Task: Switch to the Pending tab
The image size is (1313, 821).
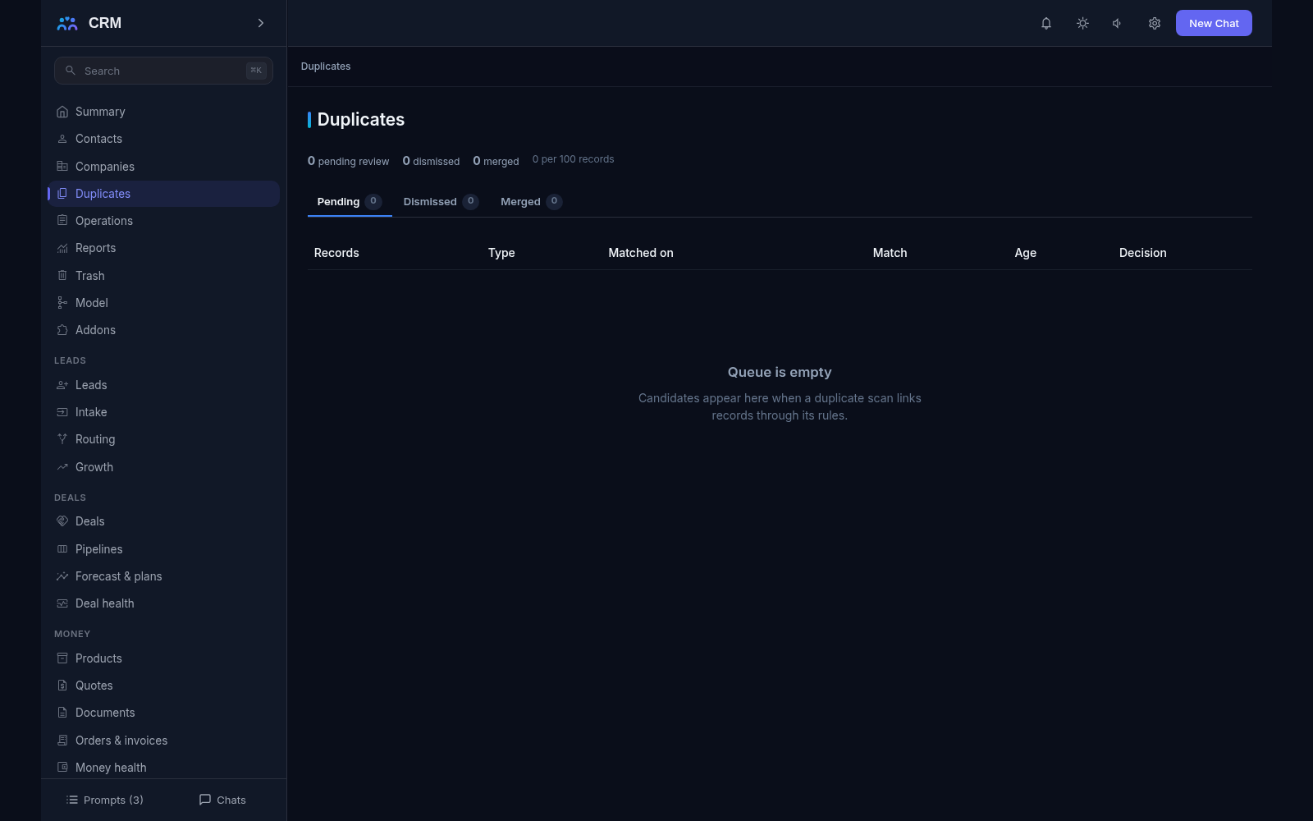Action: pos(349,202)
